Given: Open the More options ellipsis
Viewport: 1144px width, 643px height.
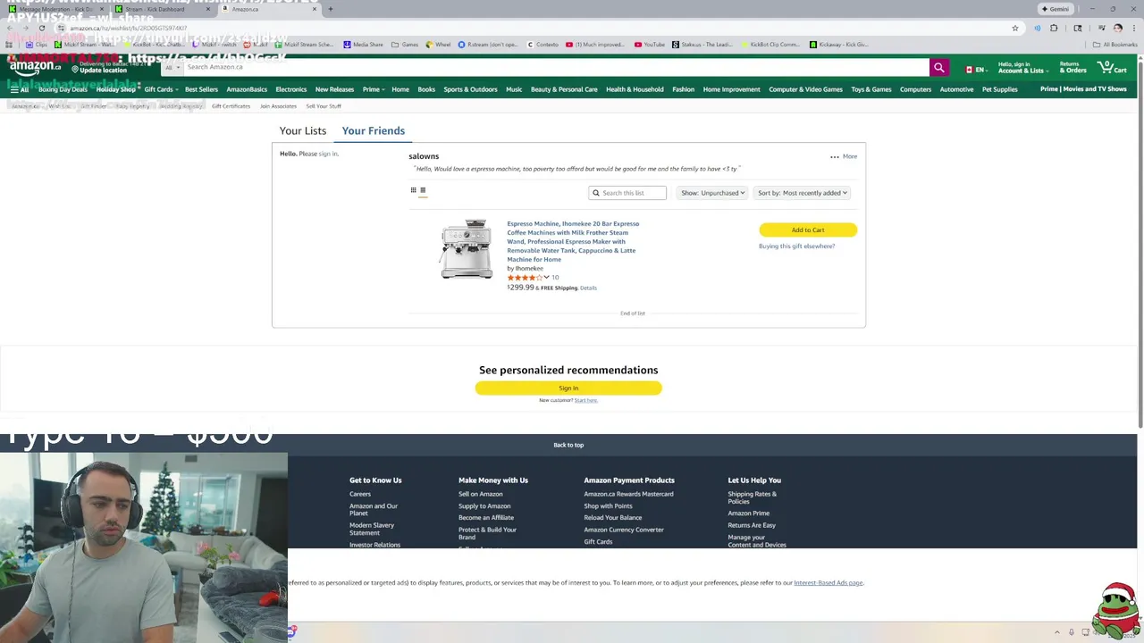Looking at the screenshot, I should (834, 156).
